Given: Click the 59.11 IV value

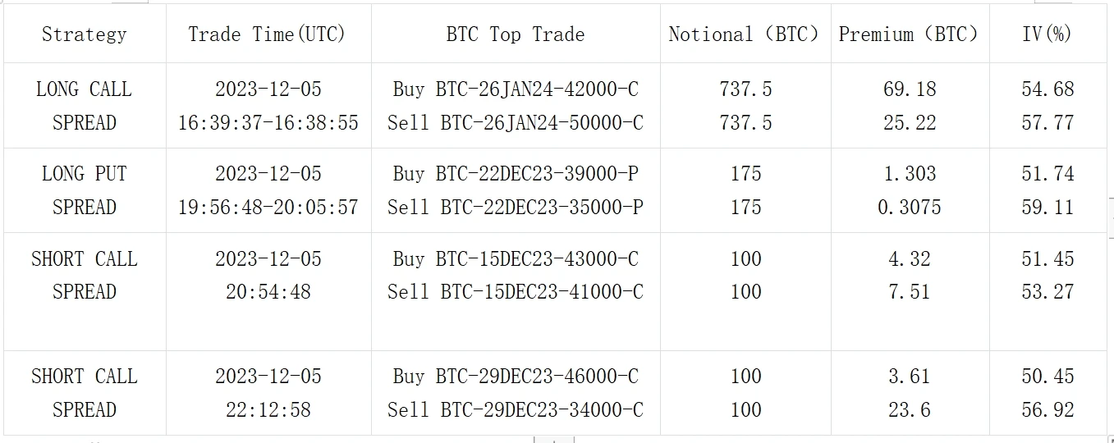Looking at the screenshot, I should click(x=1048, y=208).
